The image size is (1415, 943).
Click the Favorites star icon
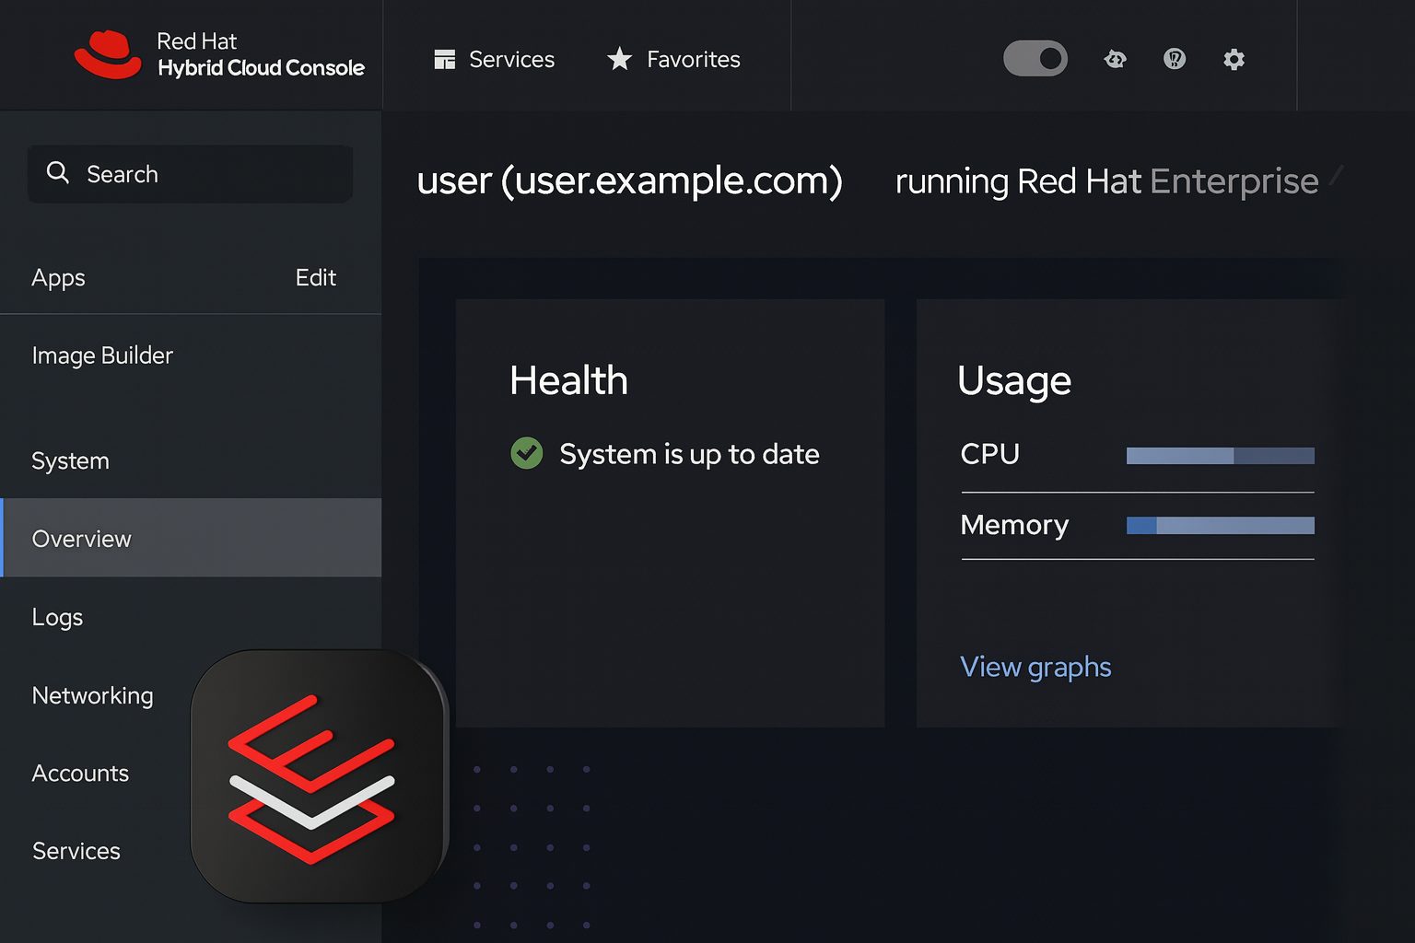620,58
